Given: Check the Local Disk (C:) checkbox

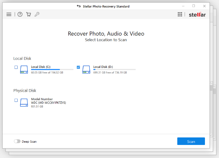Looking at the screenshot, I should coord(16,67).
